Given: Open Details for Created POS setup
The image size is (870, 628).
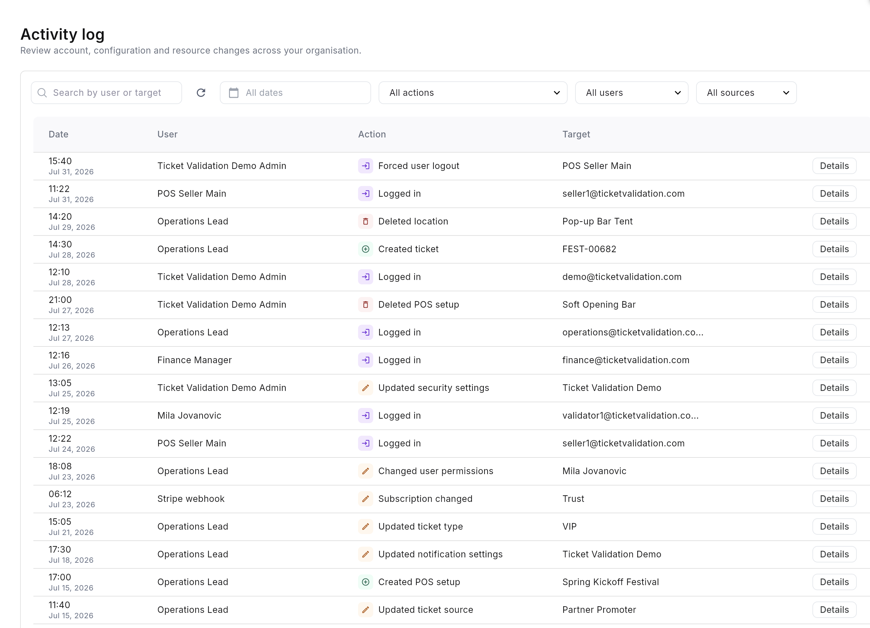Looking at the screenshot, I should click(x=834, y=582).
